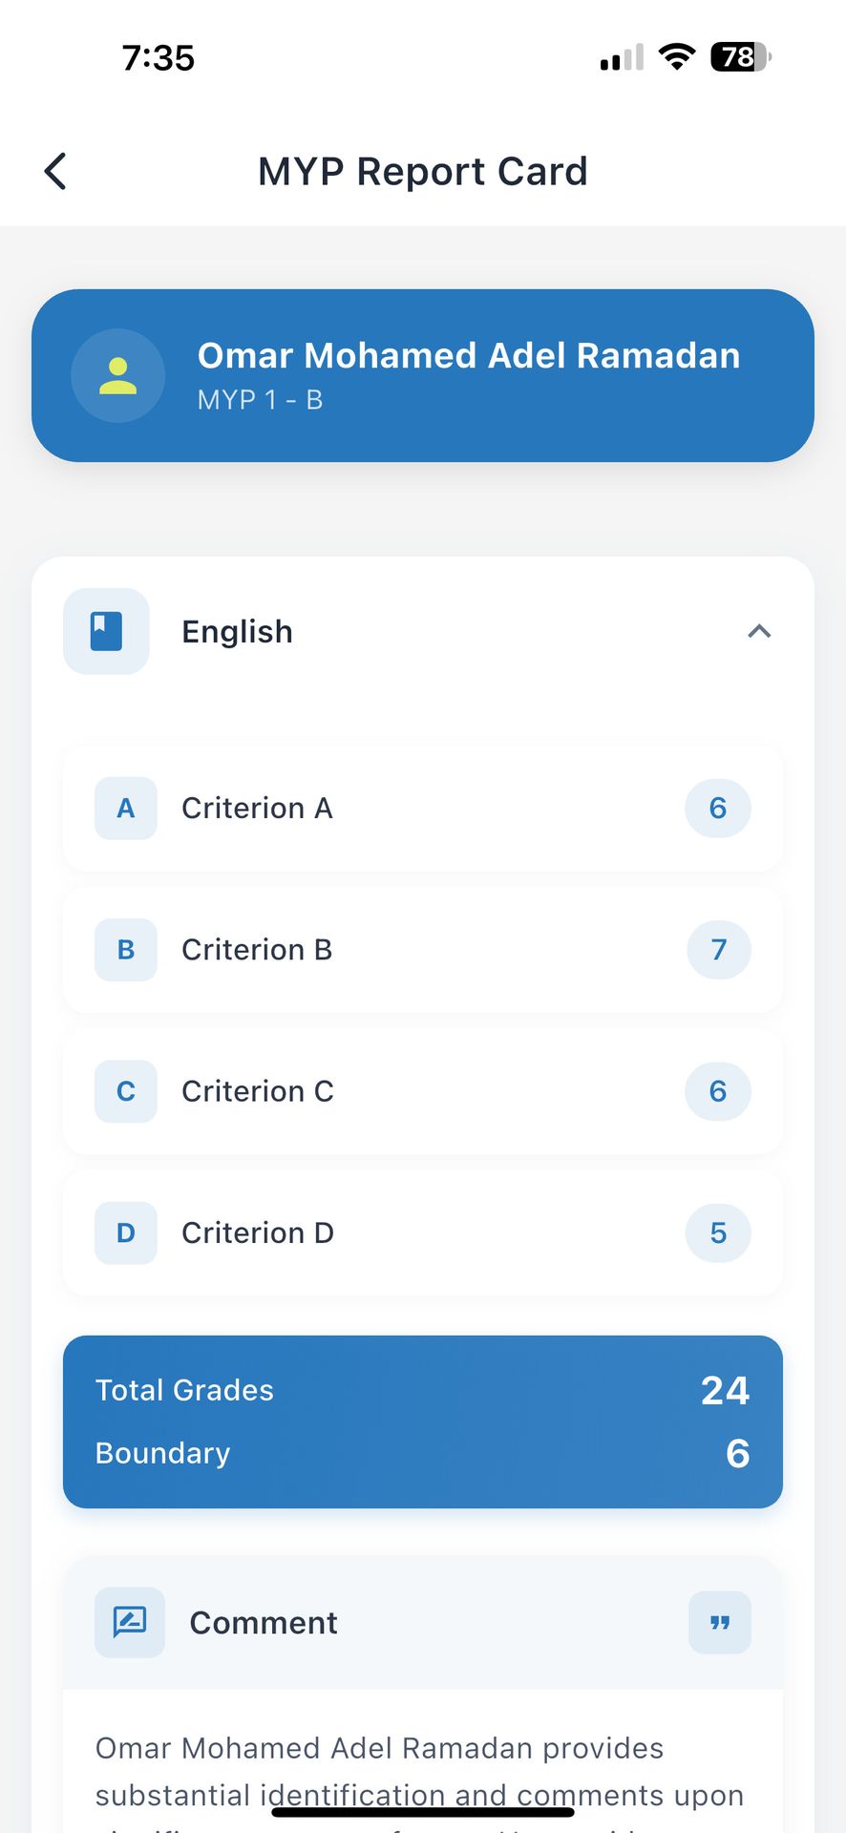Open the Criterion B row
The width and height of the screenshot is (846, 1833).
422,950
